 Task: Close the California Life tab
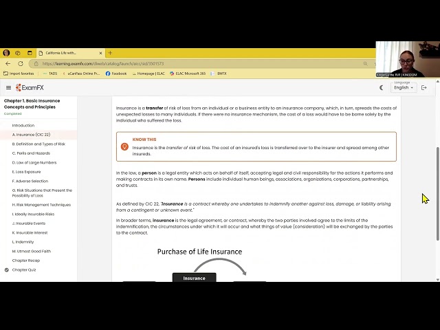coord(100,53)
